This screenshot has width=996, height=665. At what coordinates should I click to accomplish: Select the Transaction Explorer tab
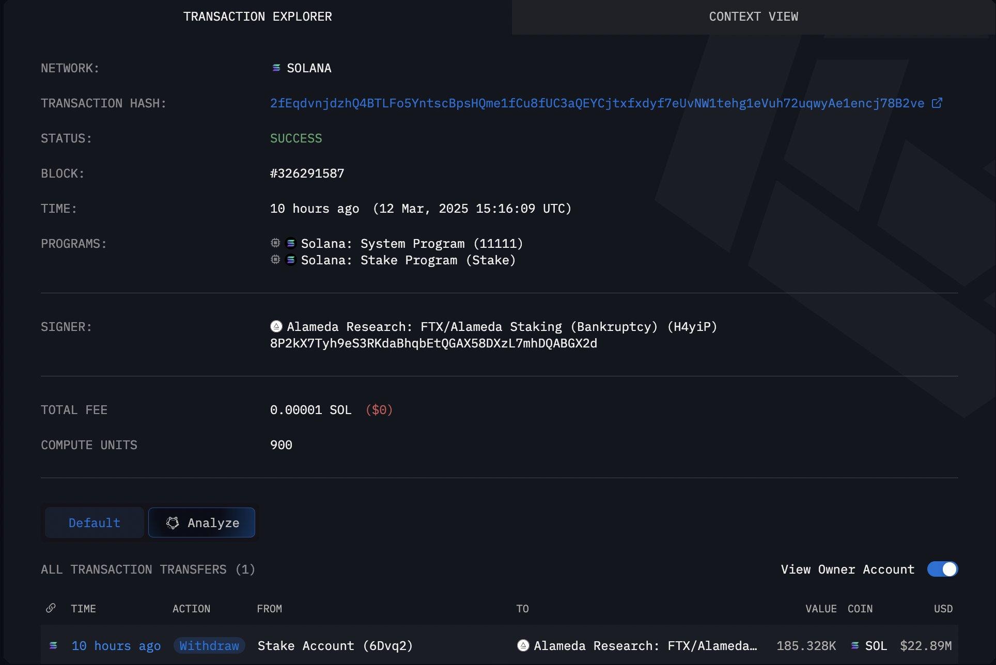point(257,17)
